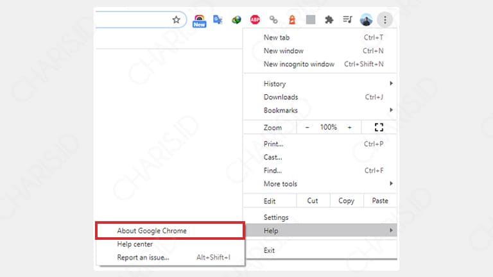The image size is (493, 277).
Task: Open the orange ribbon extension icon
Action: [292, 20]
